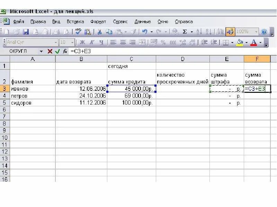Cut selection with the scissors icon
The image size is (277, 207).
click(x=99, y=32)
